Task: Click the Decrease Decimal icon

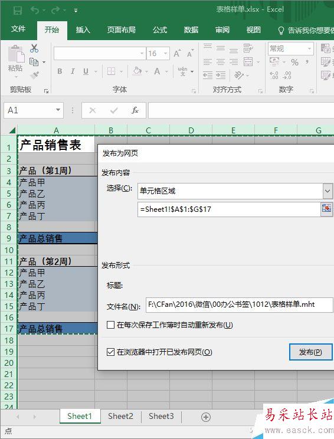Action: [x=287, y=75]
